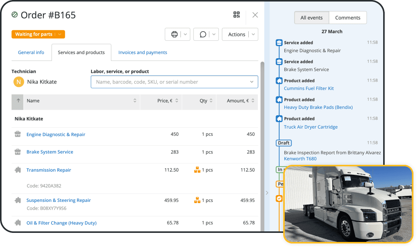Open the Waiting for parts status dropdown
Image resolution: width=418 pixels, height=248 pixels.
38,34
